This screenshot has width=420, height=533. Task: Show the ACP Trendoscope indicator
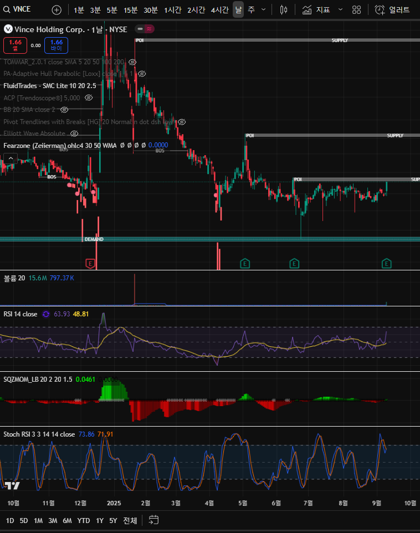89,98
